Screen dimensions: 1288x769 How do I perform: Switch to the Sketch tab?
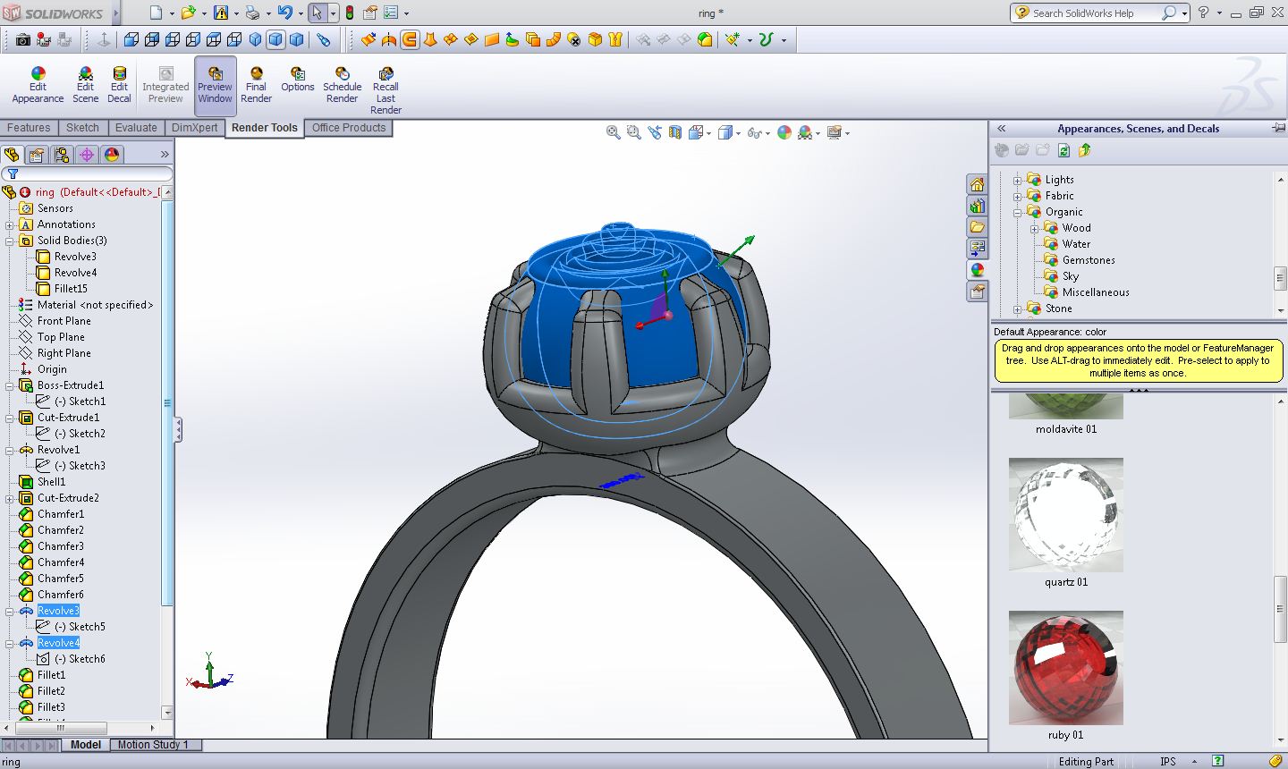82,128
